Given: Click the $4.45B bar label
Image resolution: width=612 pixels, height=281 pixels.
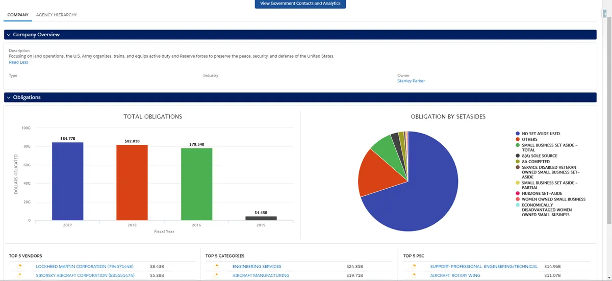Looking at the screenshot, I should coord(261,212).
